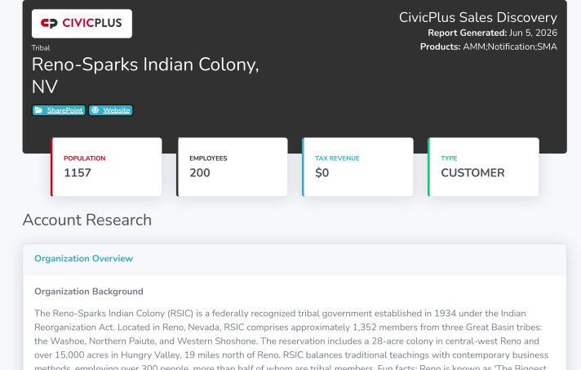This screenshot has height=370, width=581.
Task: Click the CivicPlus logo
Action: click(x=82, y=24)
